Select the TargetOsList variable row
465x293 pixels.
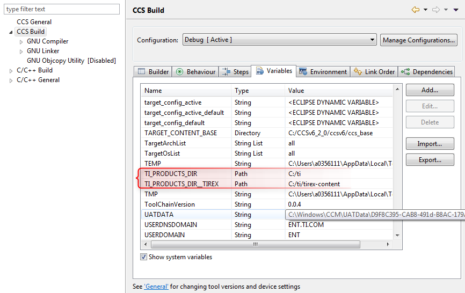pos(267,153)
